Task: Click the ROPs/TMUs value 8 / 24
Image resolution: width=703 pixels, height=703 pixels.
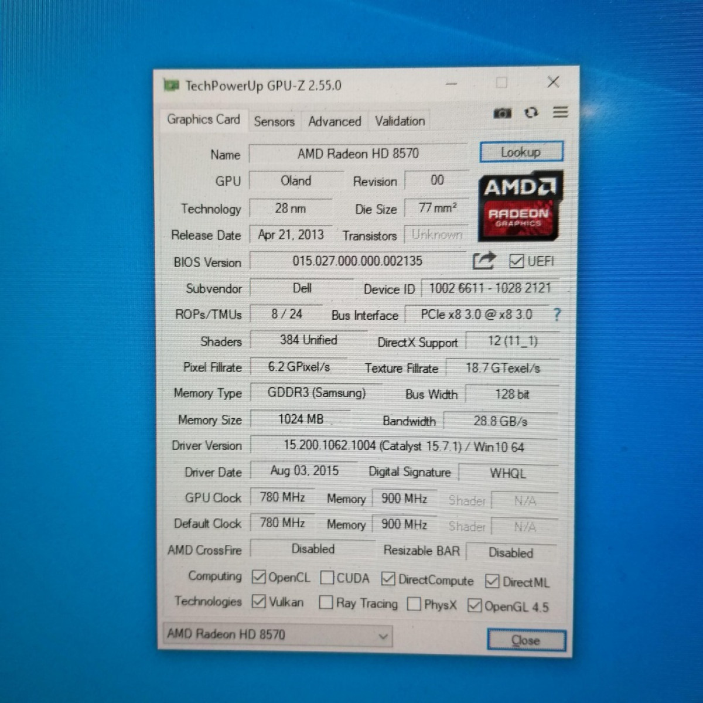Action: click(x=286, y=313)
